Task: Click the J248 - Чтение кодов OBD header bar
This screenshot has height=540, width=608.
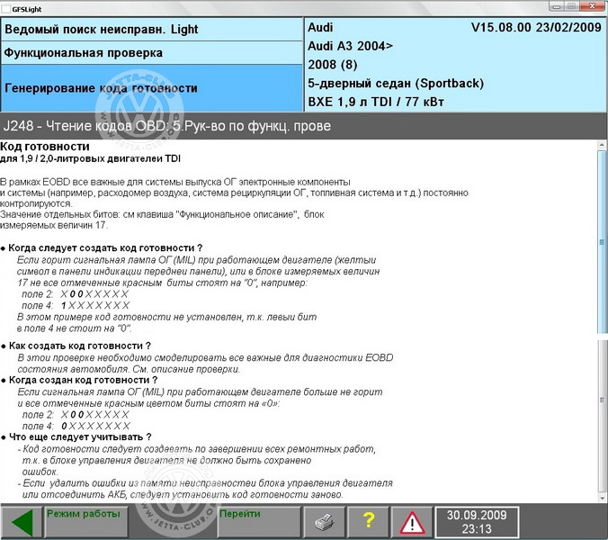Action: pyautogui.click(x=304, y=126)
